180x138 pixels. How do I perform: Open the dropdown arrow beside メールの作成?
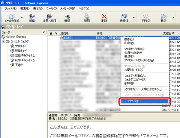tap(22, 18)
